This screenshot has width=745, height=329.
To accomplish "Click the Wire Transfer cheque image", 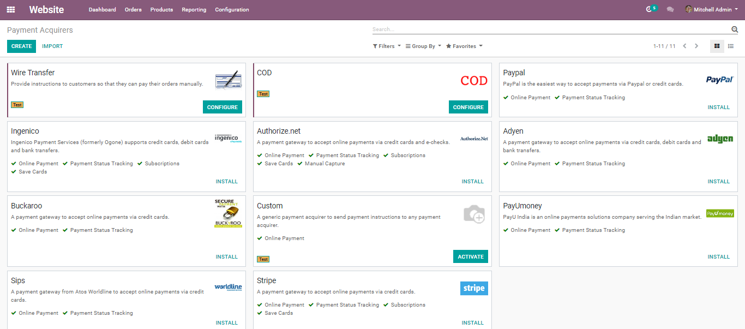I will (228, 80).
